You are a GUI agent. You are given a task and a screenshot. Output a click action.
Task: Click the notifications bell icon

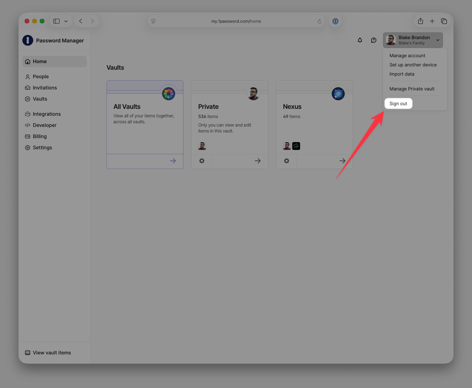360,40
